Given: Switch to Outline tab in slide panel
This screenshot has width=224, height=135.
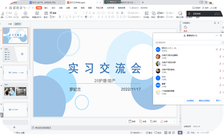Looking at the screenshot, I should (10, 24).
